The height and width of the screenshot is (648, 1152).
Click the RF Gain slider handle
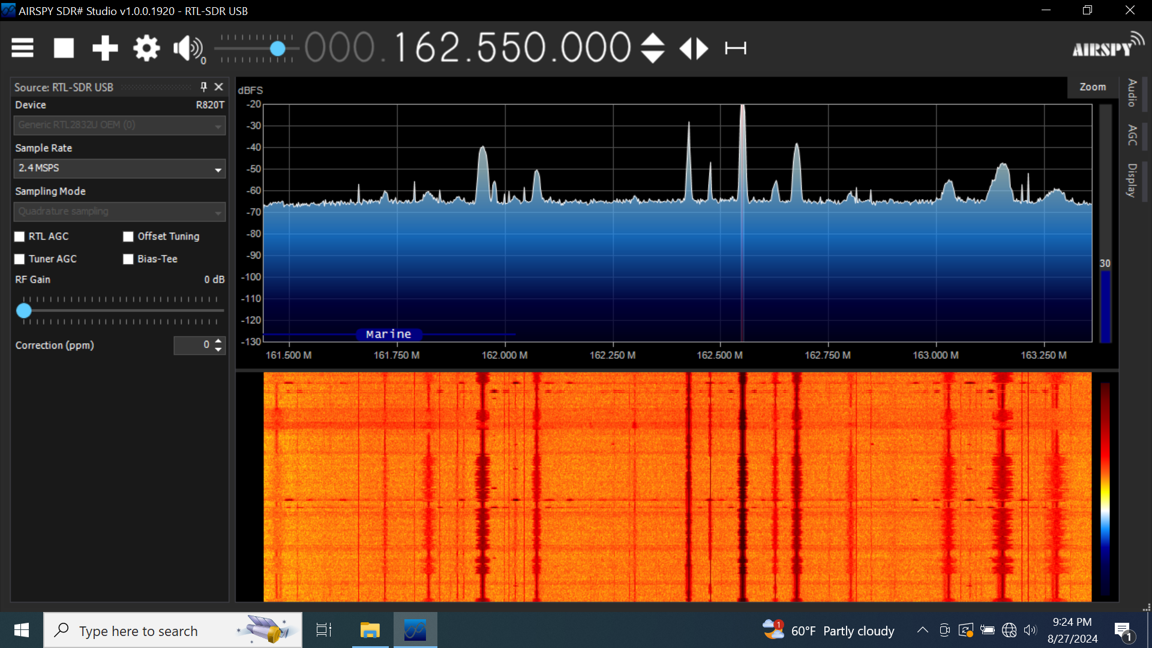[x=24, y=310]
